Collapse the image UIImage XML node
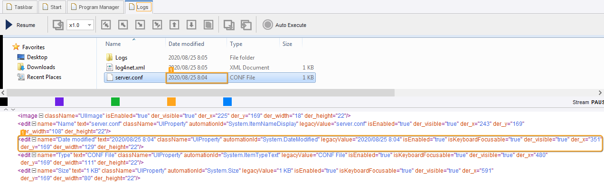Viewport: 604px width, 184px height. tap(41, 115)
